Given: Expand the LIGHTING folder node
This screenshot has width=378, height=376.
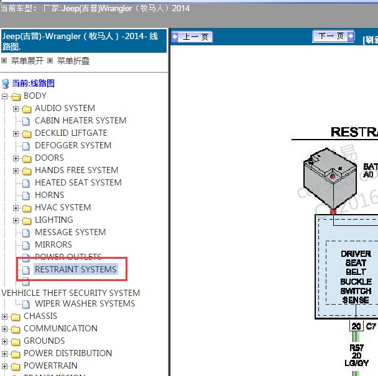Looking at the screenshot, I should (16, 221).
